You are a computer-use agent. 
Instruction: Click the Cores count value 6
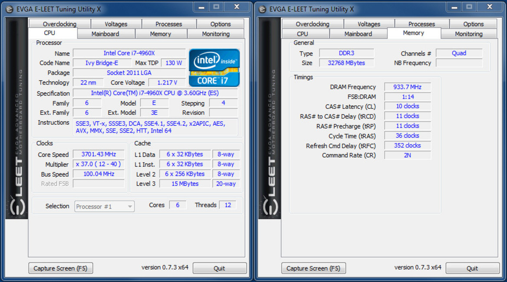[x=178, y=205]
